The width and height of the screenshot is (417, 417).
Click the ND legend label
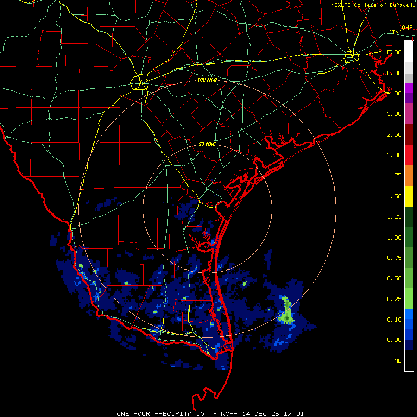398,361
